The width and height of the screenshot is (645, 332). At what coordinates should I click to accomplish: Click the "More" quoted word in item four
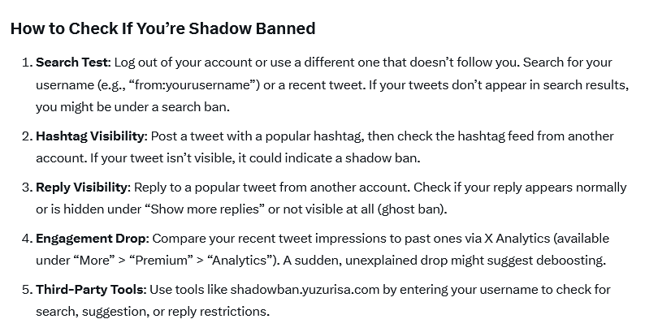[x=94, y=261]
